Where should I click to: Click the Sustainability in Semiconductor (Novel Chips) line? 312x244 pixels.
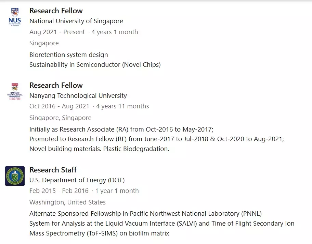click(x=95, y=64)
